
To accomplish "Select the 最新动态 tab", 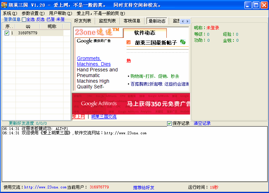I will point(157,21).
